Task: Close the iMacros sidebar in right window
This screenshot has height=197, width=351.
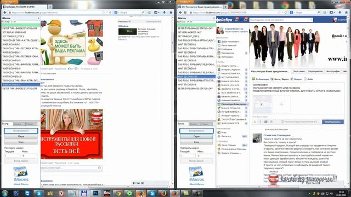Action: 214,18
